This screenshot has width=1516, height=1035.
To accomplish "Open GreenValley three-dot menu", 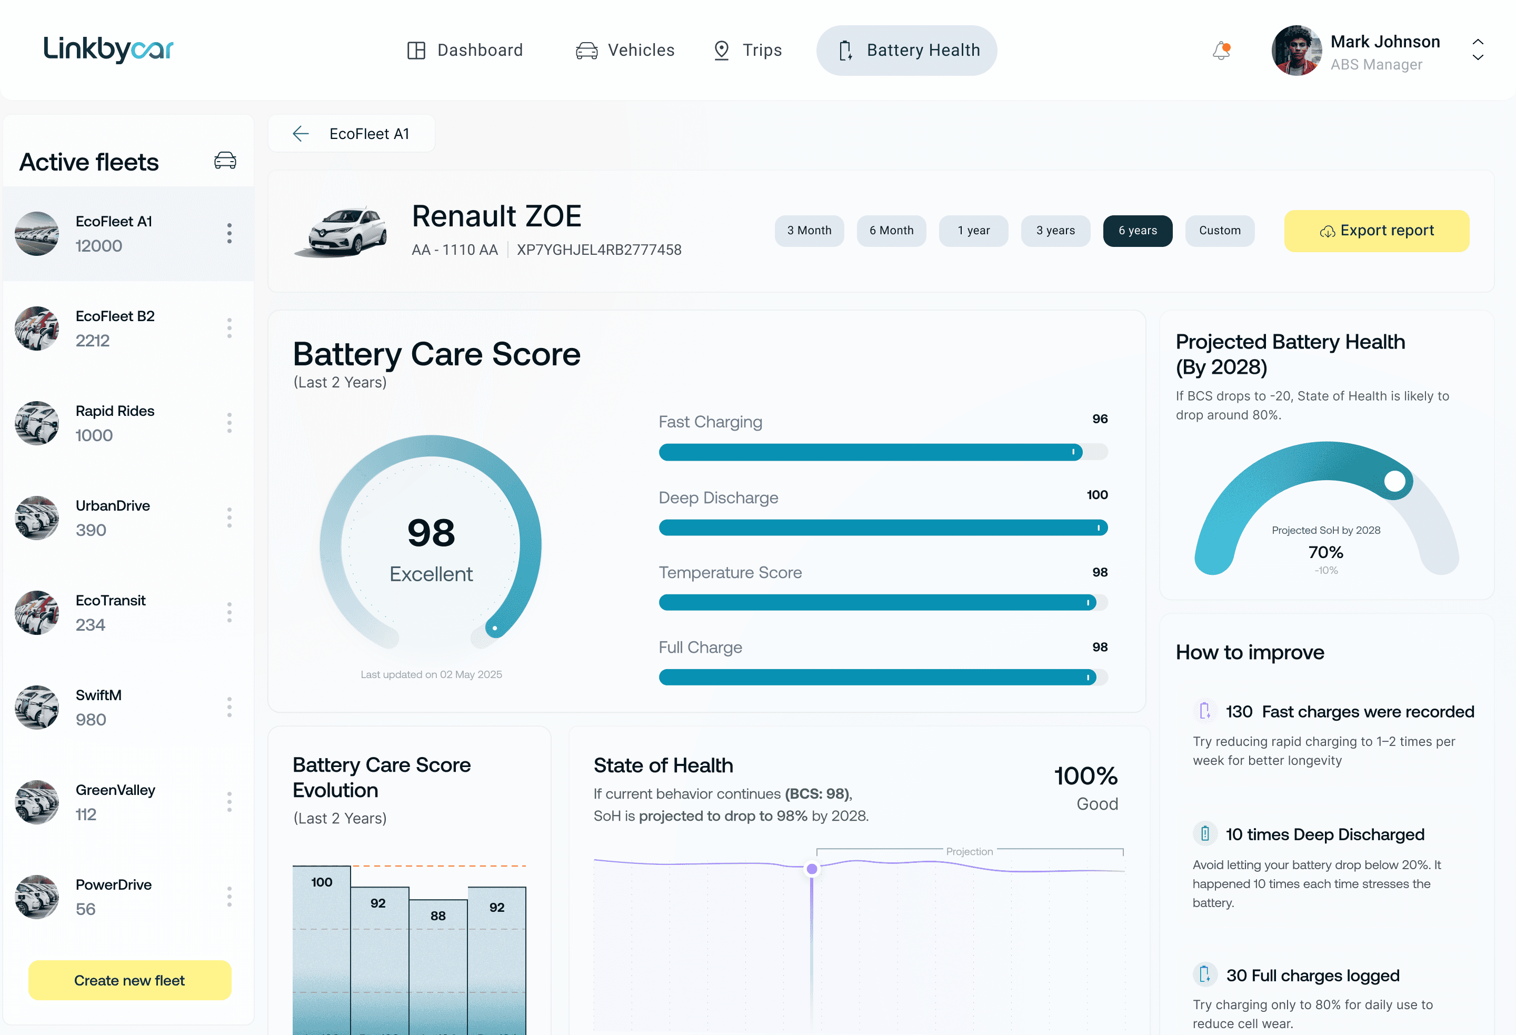I will pos(230,802).
